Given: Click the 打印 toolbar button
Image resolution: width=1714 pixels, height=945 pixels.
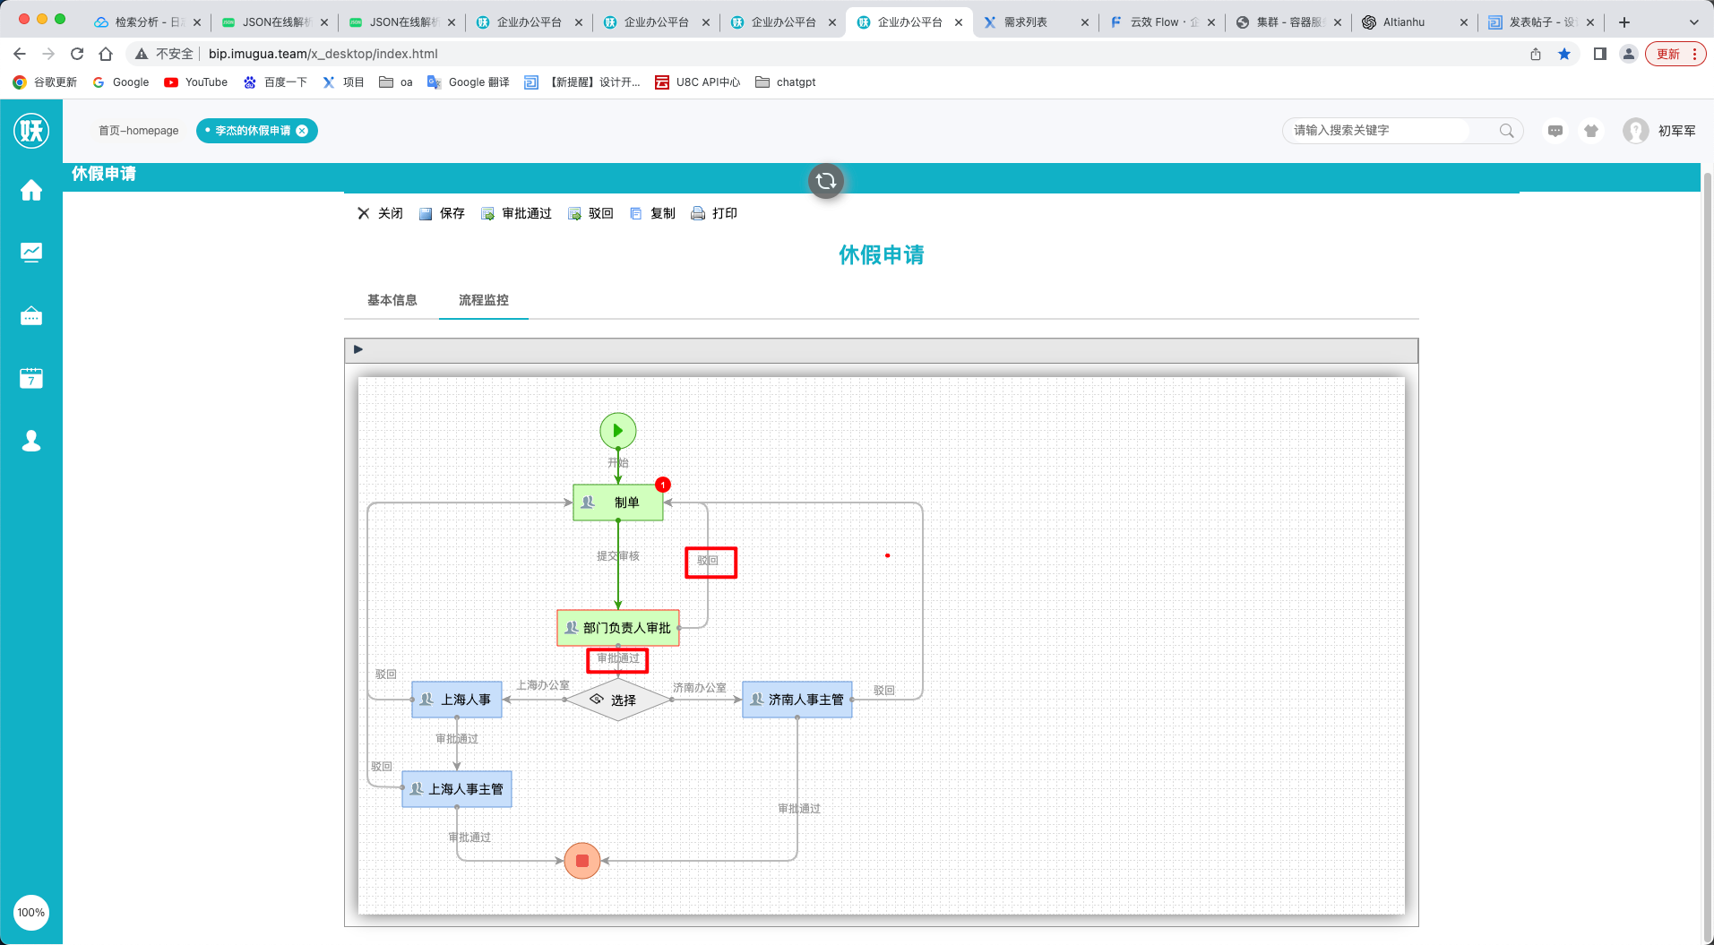Looking at the screenshot, I should coord(714,213).
